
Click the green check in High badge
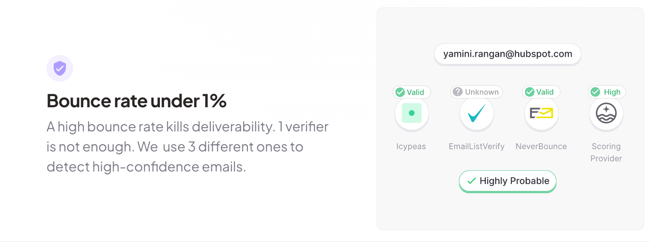tap(595, 92)
